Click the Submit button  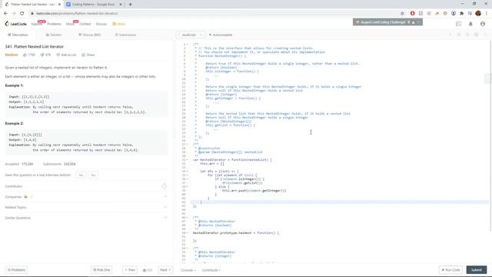pos(477,270)
